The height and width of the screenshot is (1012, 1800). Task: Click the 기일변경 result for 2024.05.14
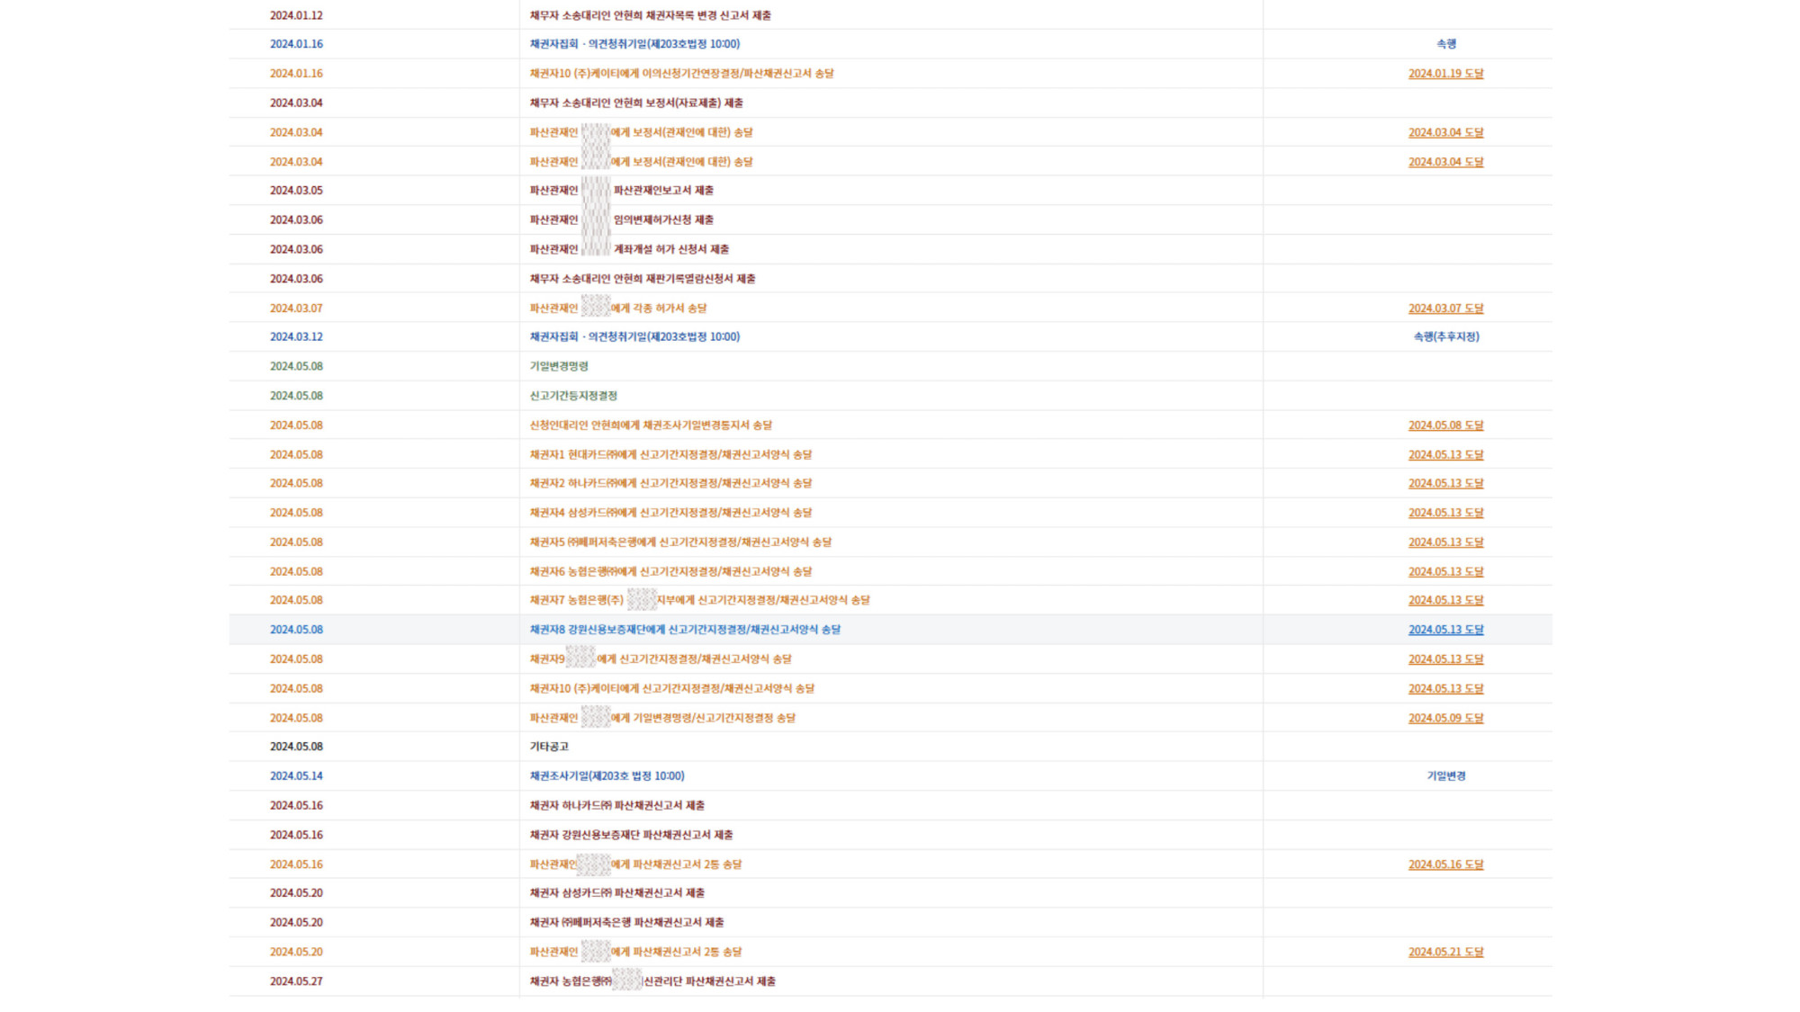point(1446,776)
